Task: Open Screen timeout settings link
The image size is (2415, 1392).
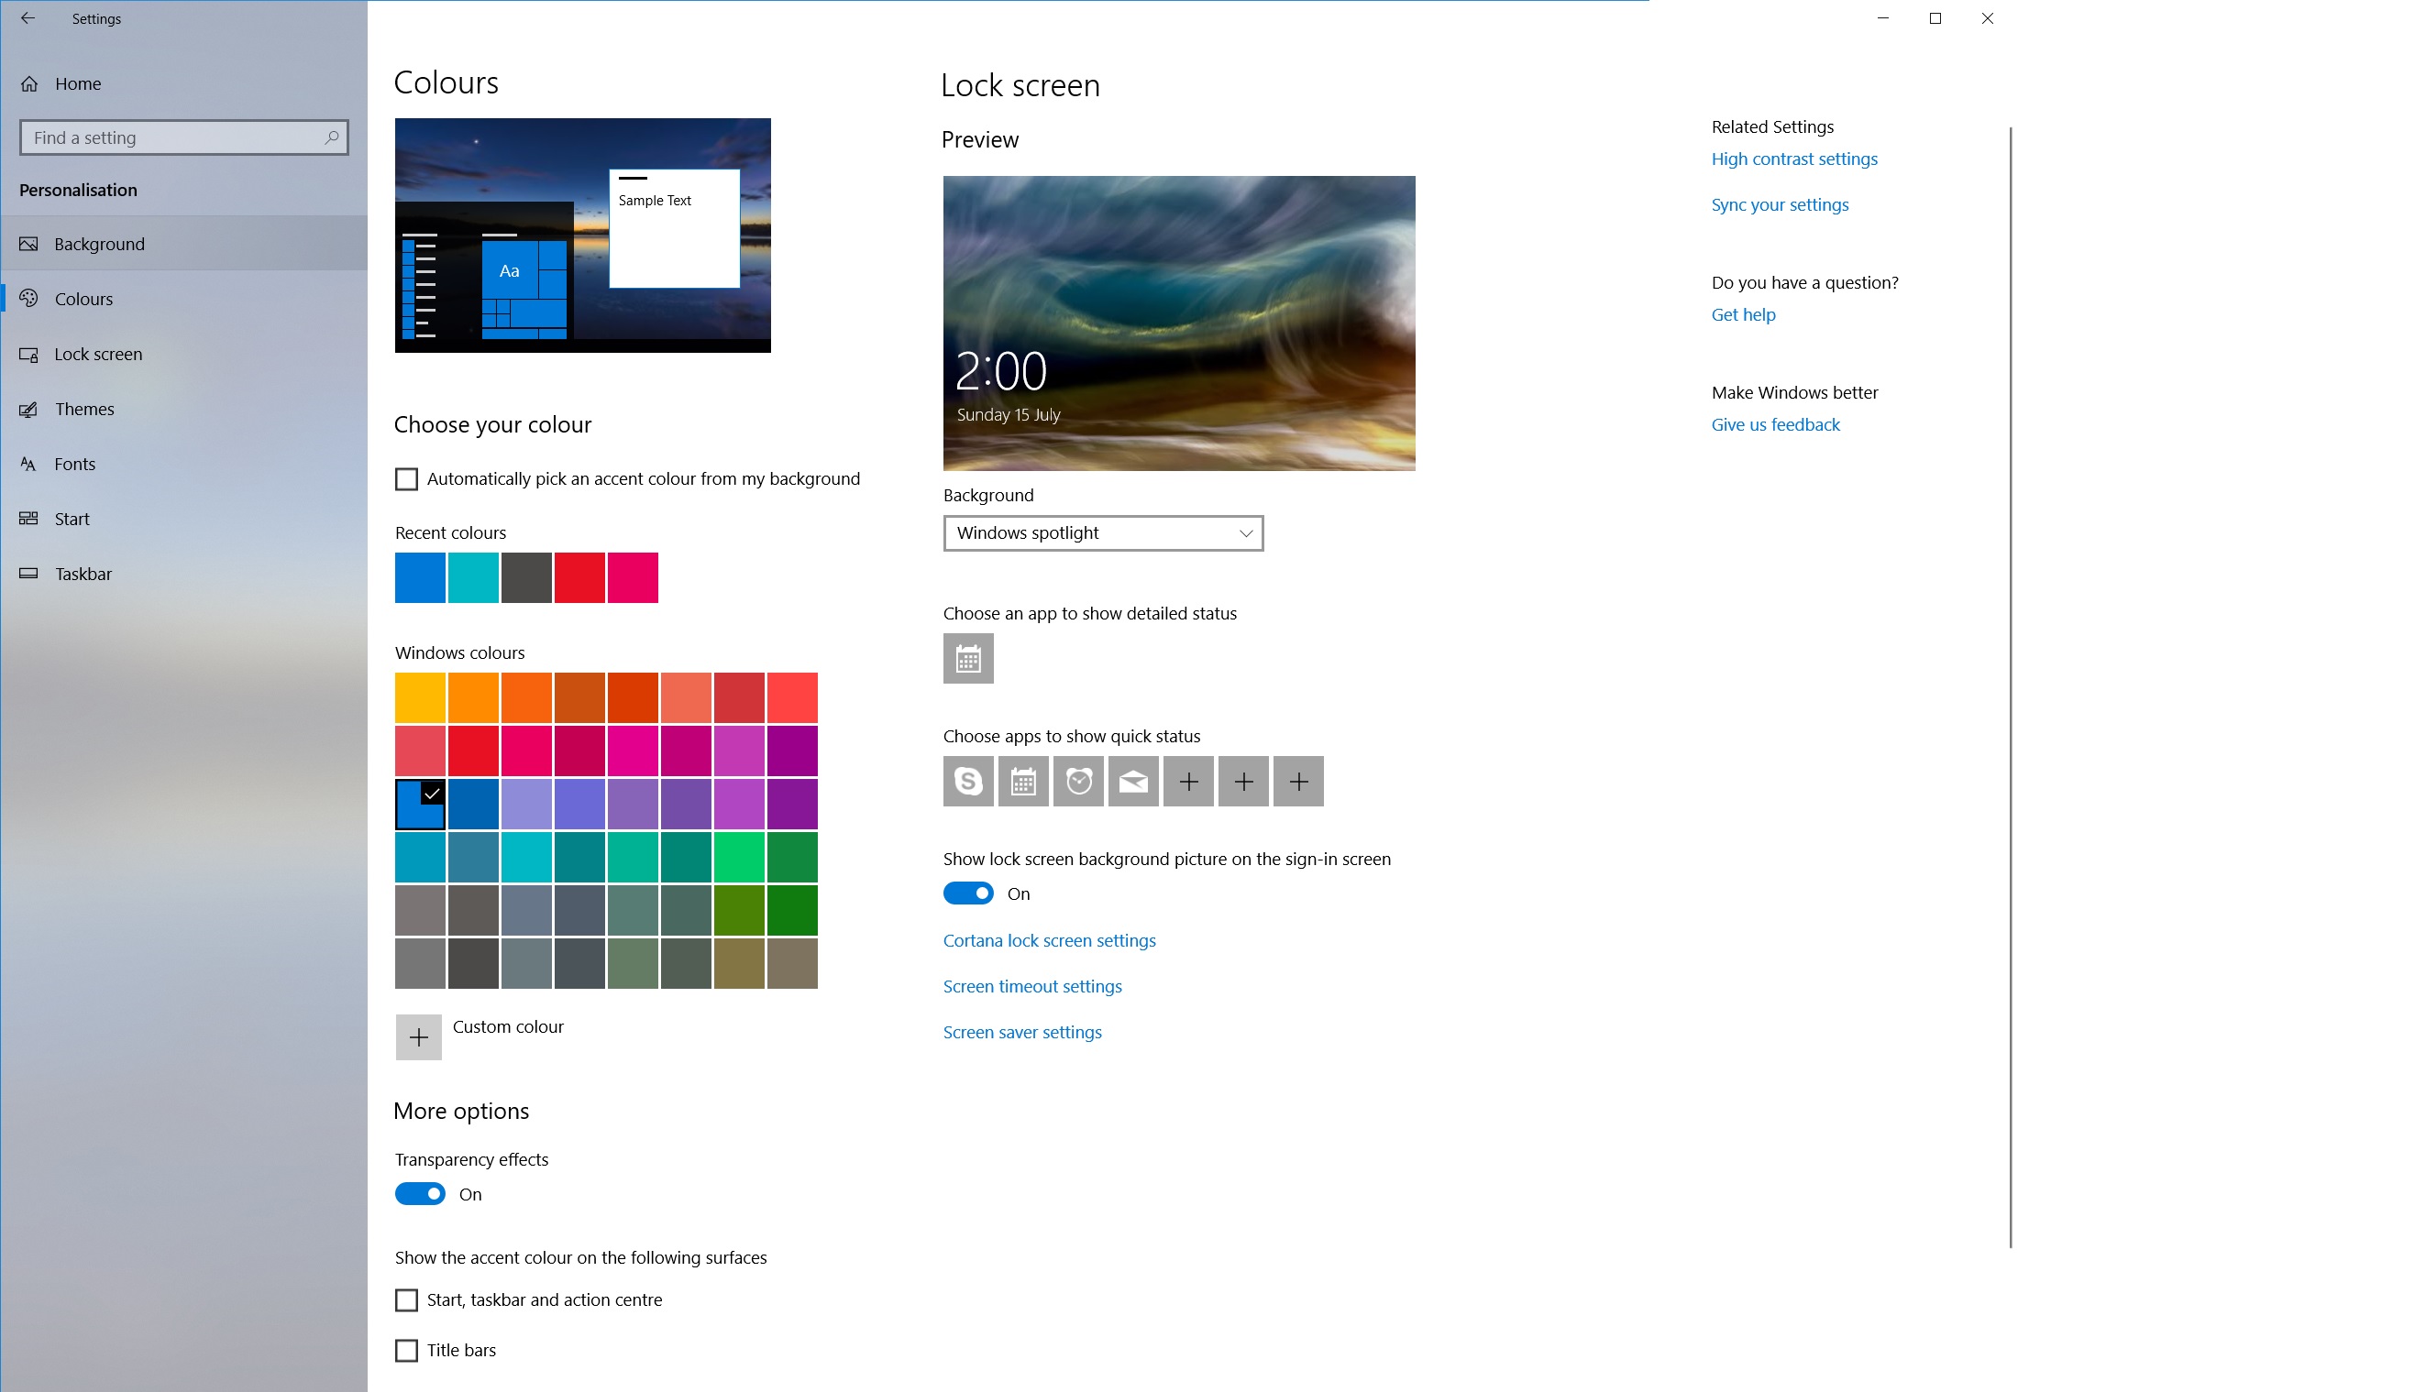Action: pyautogui.click(x=1032, y=987)
